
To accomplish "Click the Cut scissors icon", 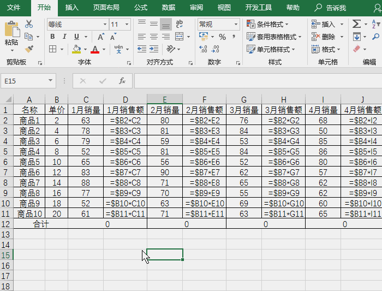I will pos(29,24).
